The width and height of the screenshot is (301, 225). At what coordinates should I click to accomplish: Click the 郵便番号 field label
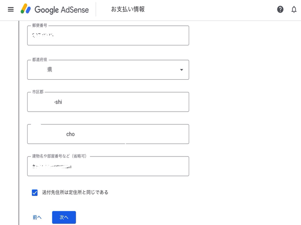tap(40, 26)
